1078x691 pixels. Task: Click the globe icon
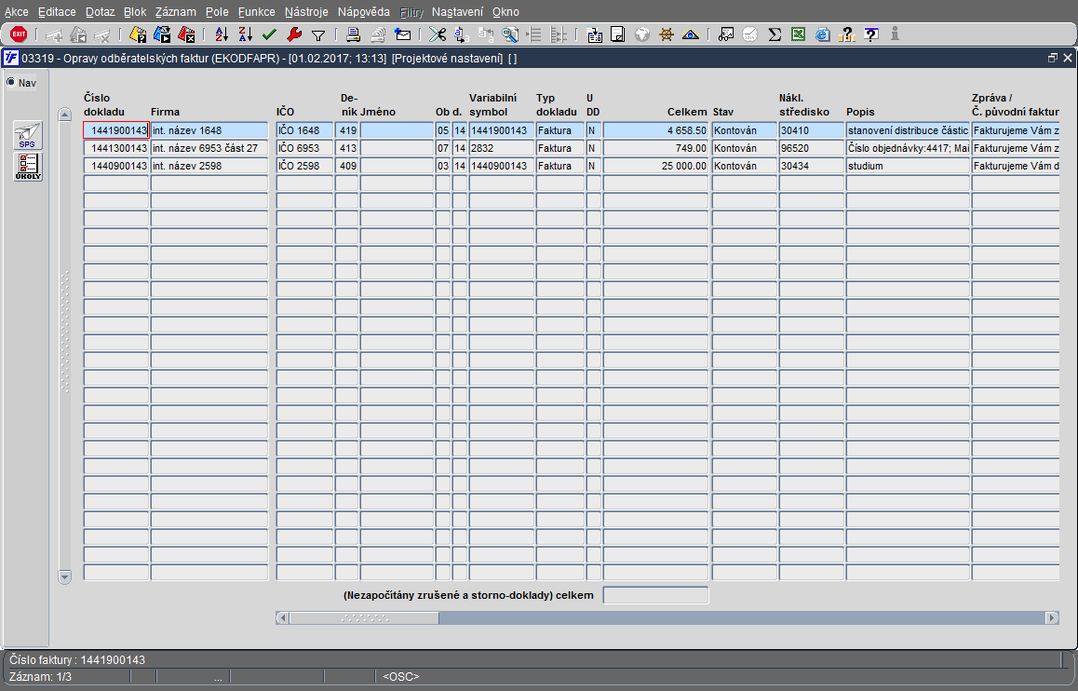(x=642, y=34)
